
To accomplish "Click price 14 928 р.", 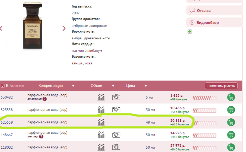I will [x=178, y=133].
